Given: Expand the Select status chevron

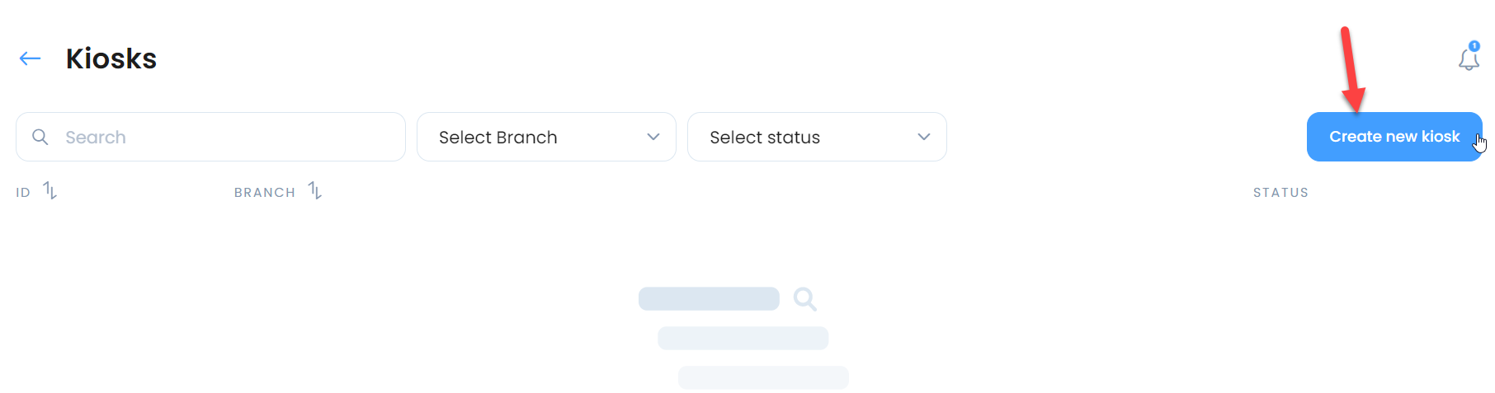Looking at the screenshot, I should click(x=924, y=137).
